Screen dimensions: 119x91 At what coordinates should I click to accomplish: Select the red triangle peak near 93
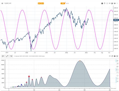[x=32, y=79]
